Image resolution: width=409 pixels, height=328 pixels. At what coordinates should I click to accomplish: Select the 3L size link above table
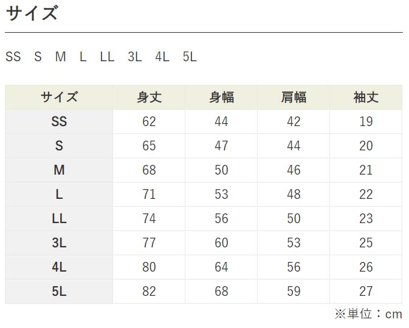pyautogui.click(x=134, y=57)
